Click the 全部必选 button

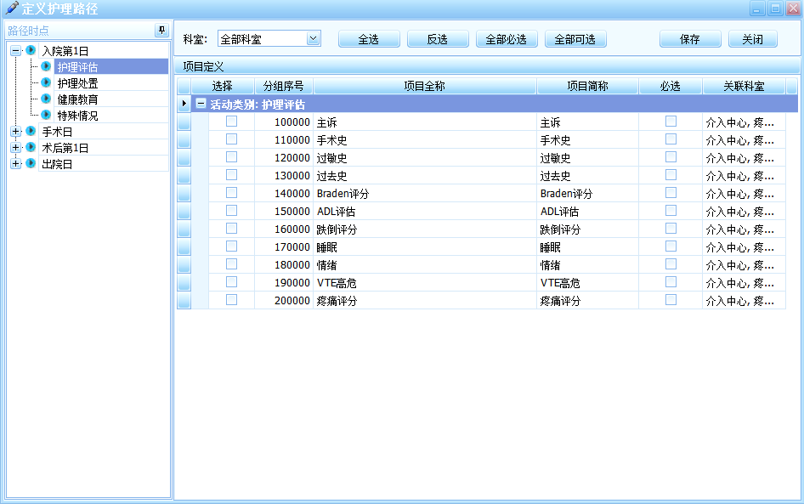[506, 40]
